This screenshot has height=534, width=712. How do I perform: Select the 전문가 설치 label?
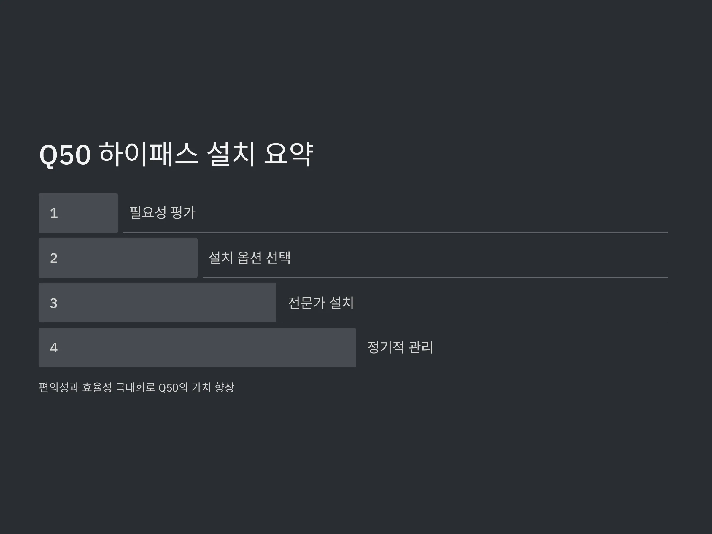(321, 303)
